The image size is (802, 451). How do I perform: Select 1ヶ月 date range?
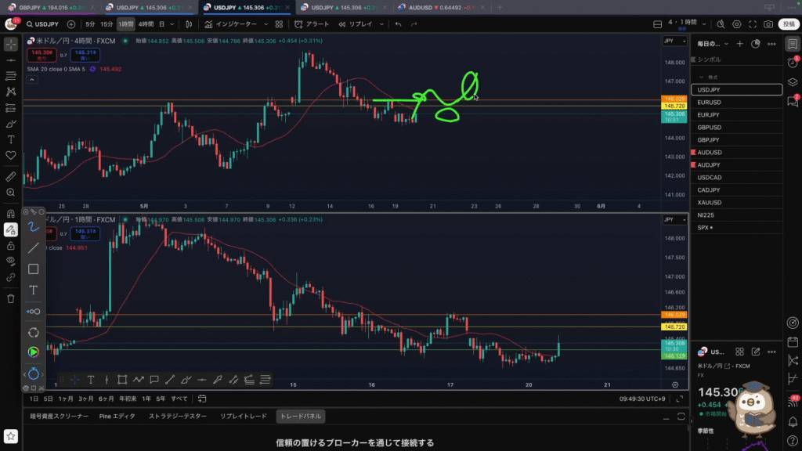66,399
